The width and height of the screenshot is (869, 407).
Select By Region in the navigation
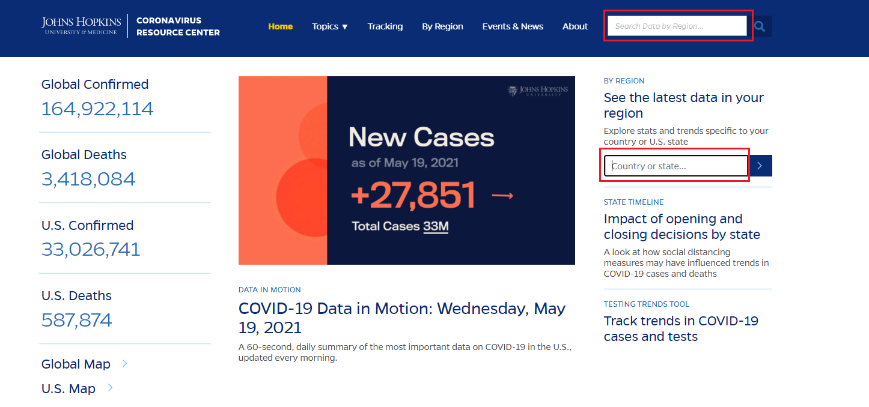click(442, 26)
